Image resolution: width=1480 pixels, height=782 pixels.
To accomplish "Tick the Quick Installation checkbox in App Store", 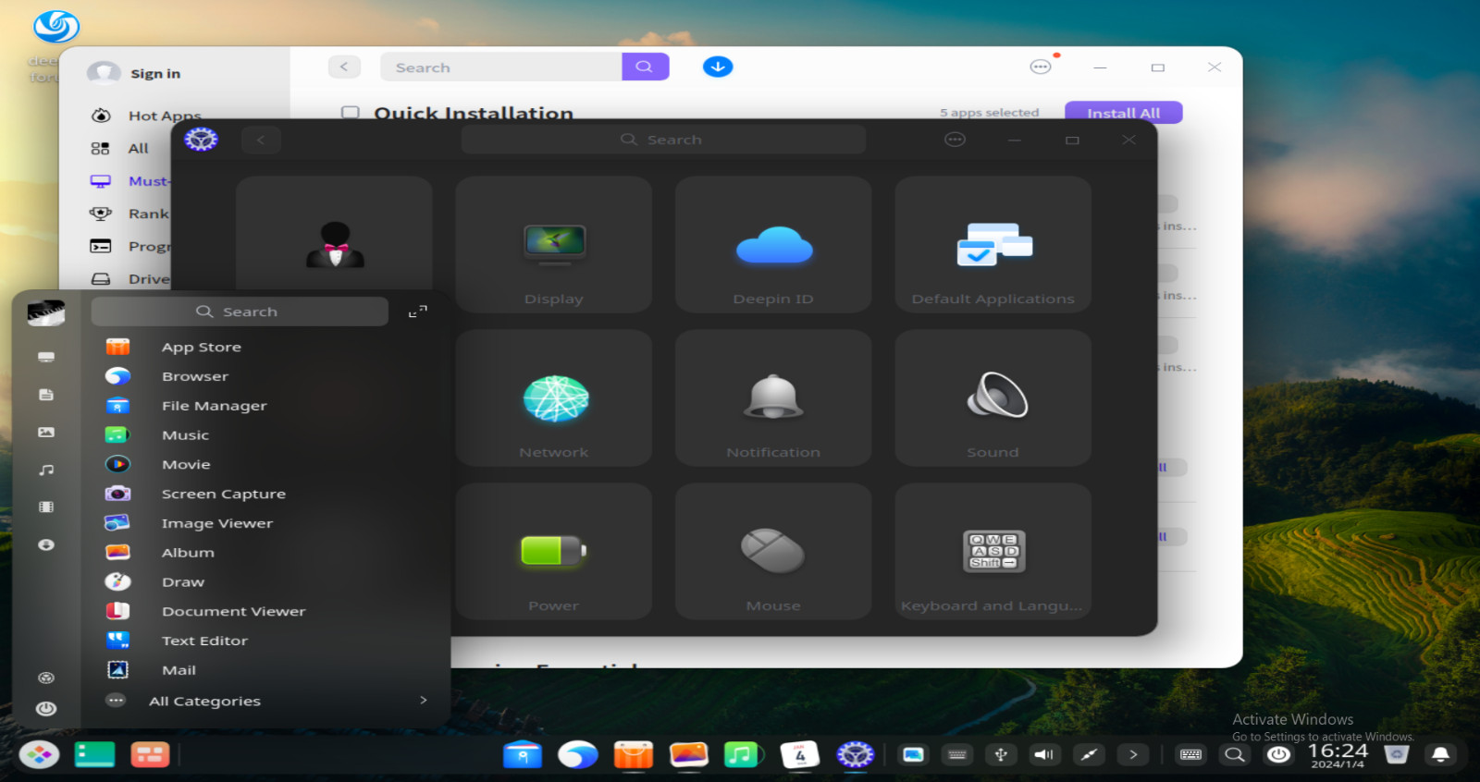I will point(351,113).
